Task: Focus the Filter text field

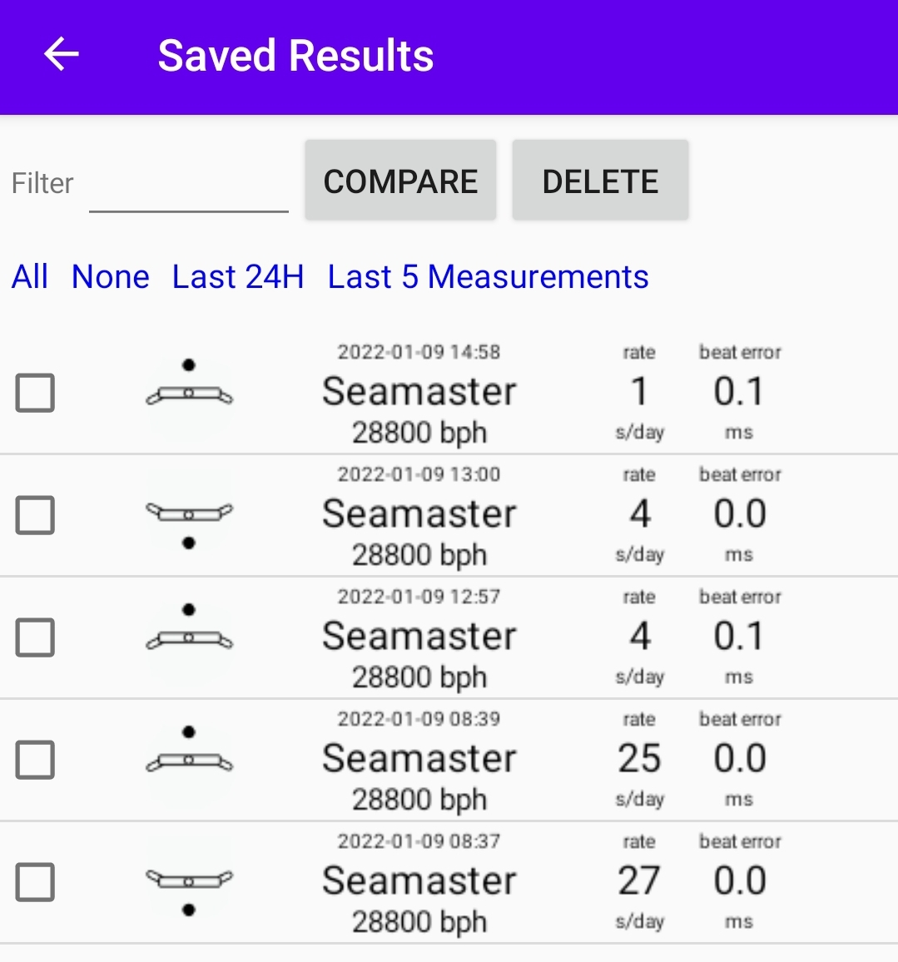Action: pyautogui.click(x=189, y=186)
